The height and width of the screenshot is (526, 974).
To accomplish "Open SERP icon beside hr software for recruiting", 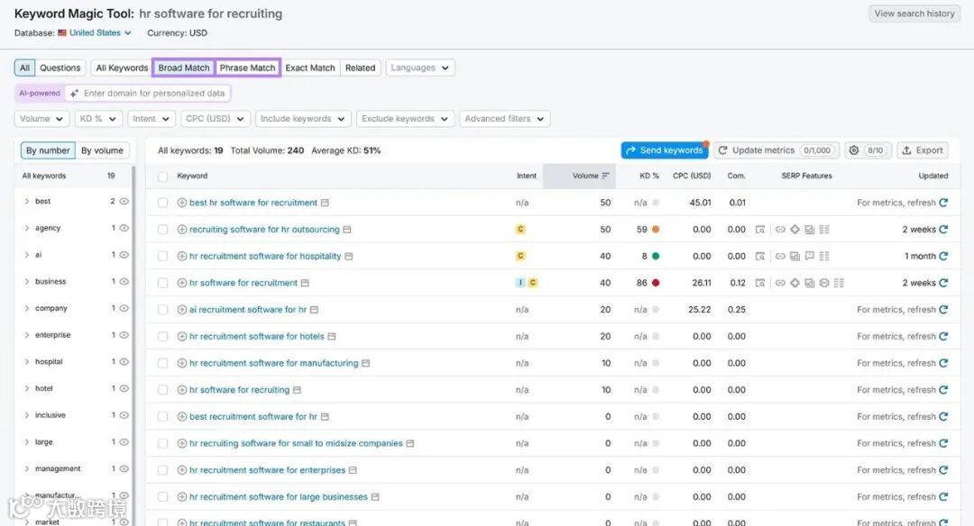I will tap(297, 389).
